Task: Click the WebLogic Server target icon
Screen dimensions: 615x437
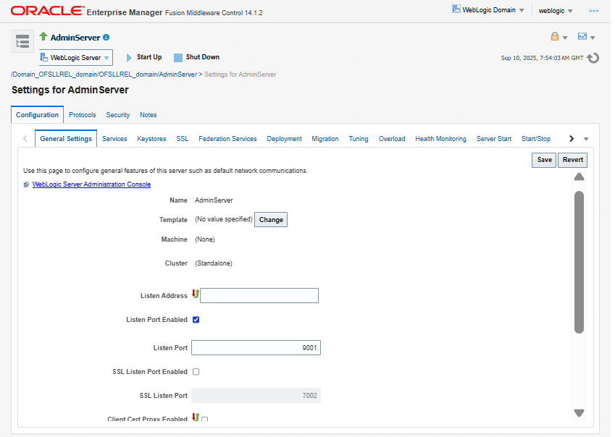Action: tap(44, 57)
